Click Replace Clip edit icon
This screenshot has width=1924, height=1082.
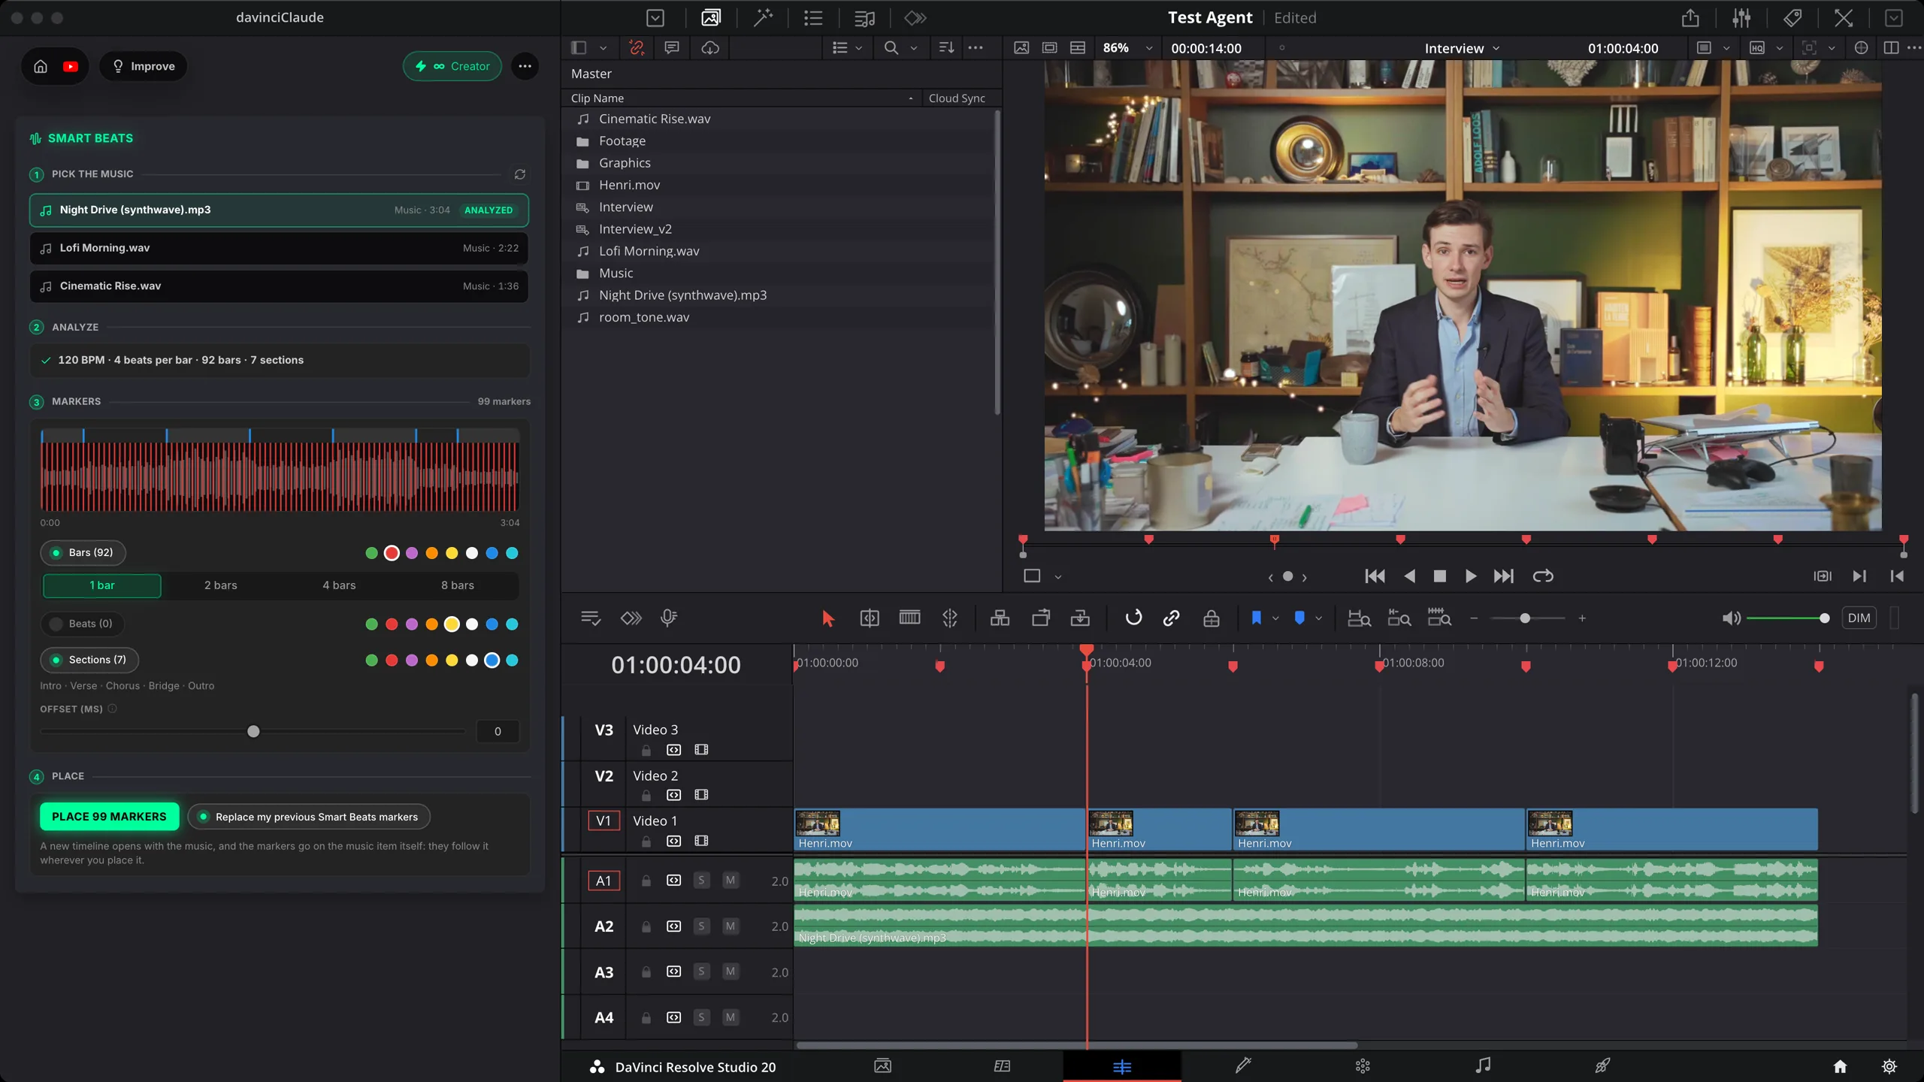[x=1080, y=618]
